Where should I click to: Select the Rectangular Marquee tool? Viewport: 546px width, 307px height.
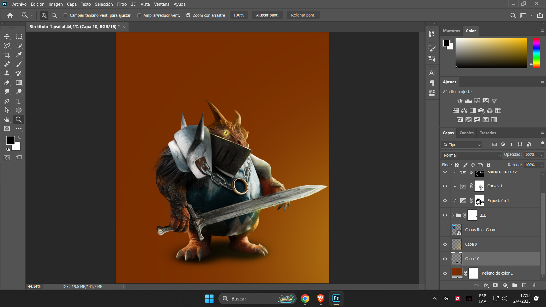[19, 36]
